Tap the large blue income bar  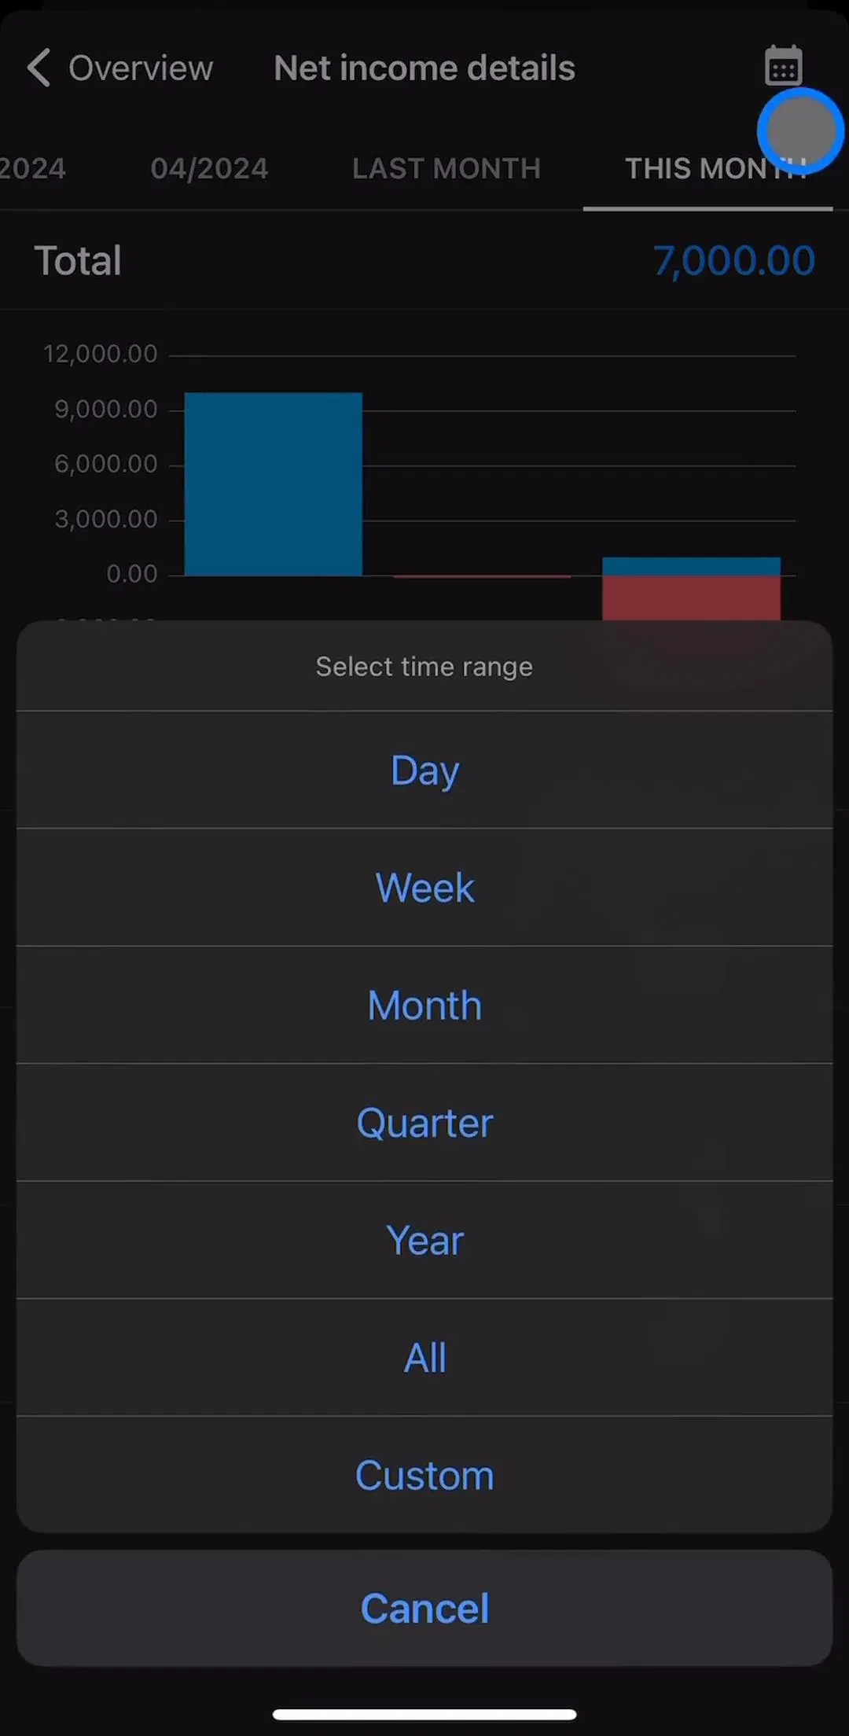[273, 484]
